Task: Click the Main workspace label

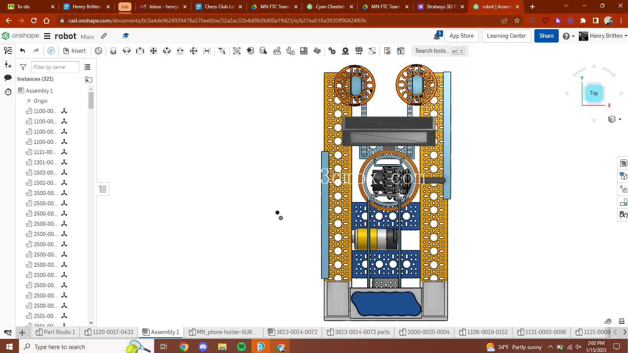Action: click(x=87, y=37)
